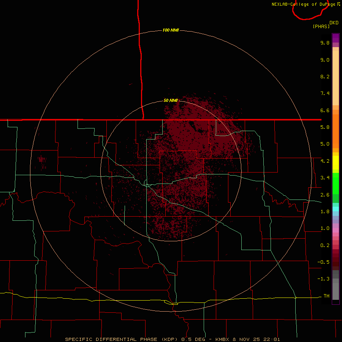Click the 8.2 value on the color scale
The height and width of the screenshot is (342, 342).
coord(325,76)
